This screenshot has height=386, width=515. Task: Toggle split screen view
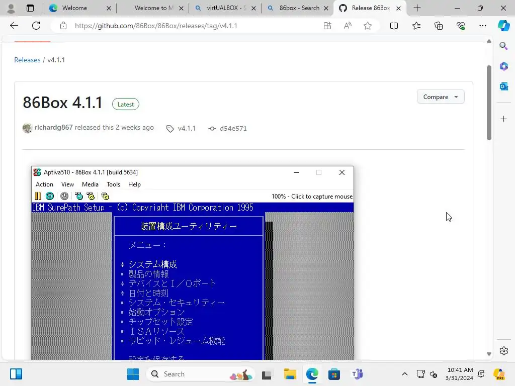(394, 26)
